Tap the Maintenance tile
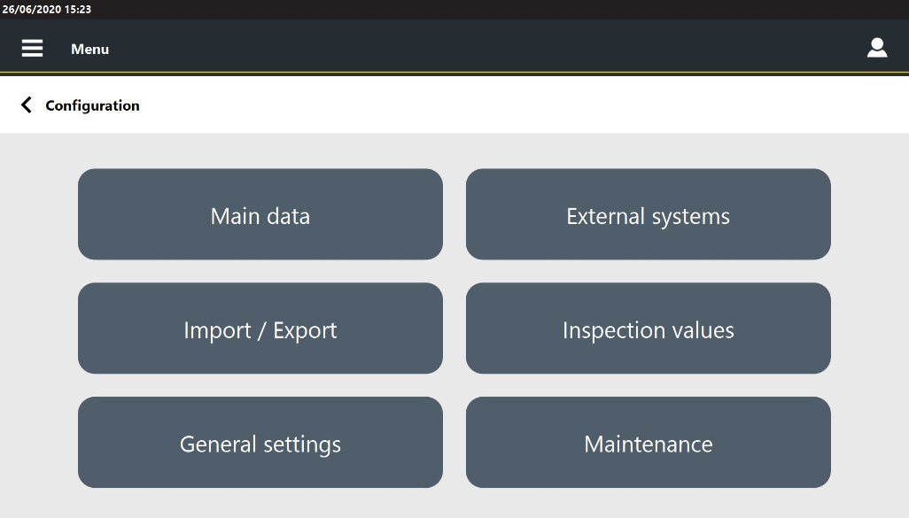The height and width of the screenshot is (518, 909). (x=648, y=442)
